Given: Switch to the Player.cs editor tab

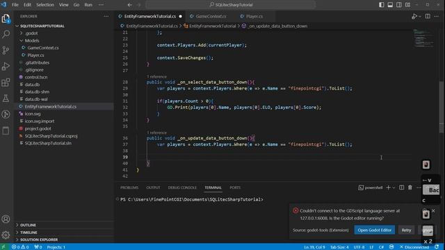Looking at the screenshot, I should tap(254, 17).
